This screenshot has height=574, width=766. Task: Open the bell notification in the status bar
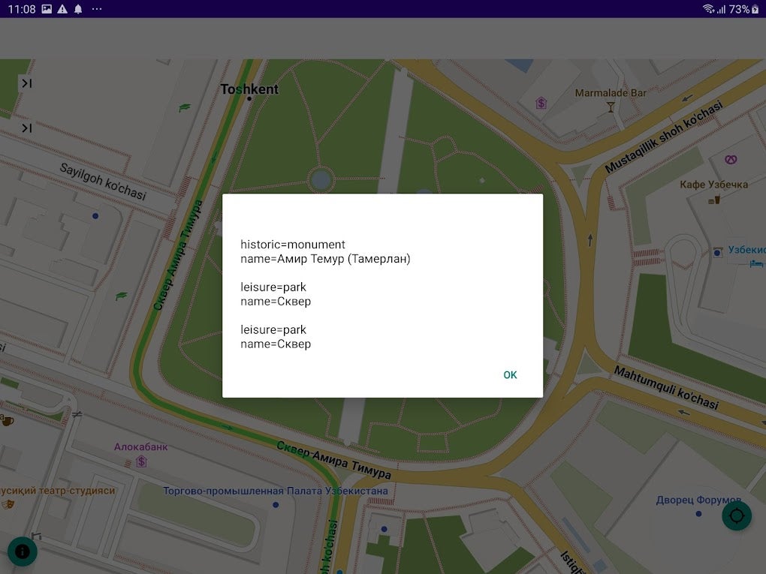[78, 9]
